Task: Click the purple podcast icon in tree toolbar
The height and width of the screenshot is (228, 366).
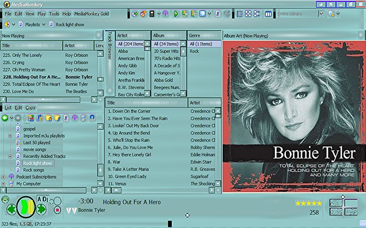Action: click(75, 118)
